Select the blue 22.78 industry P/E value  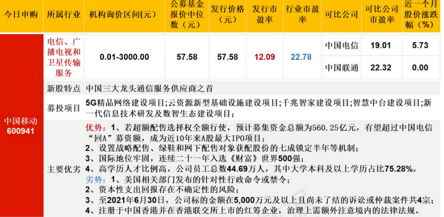tap(301, 57)
